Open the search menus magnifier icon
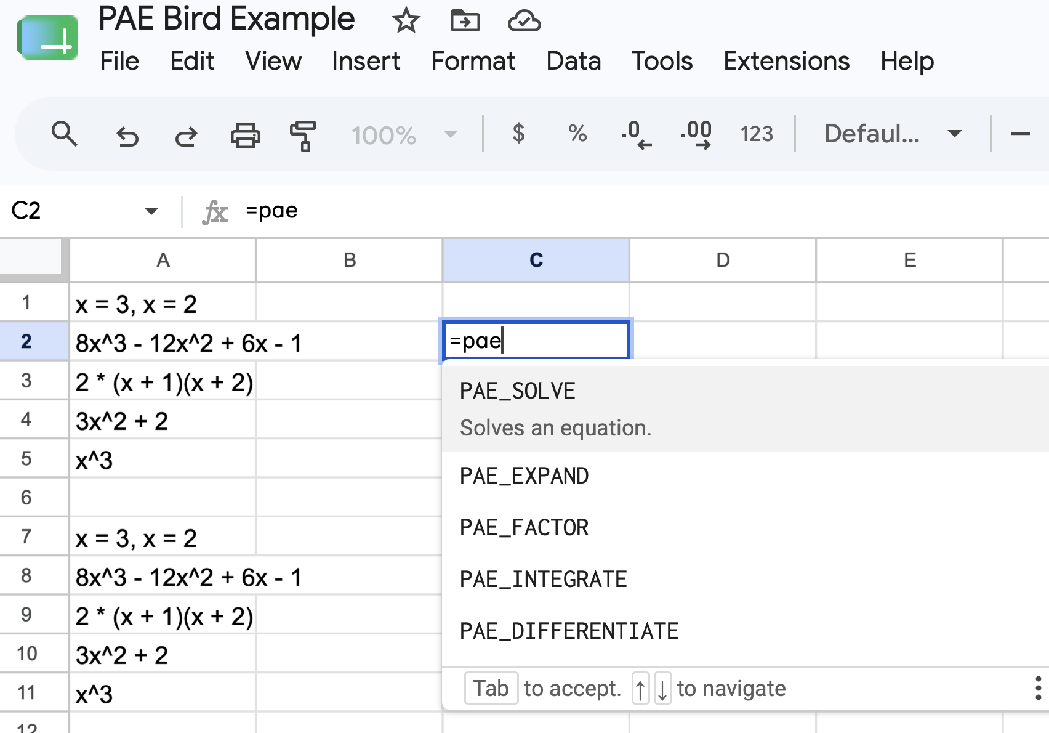1049x733 pixels. coord(65,134)
